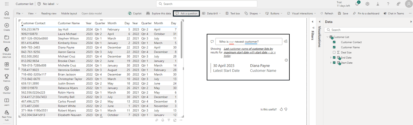Viewport: 413px width, 125px height.
Task: Click the Q&A question input box
Action: 249,42
